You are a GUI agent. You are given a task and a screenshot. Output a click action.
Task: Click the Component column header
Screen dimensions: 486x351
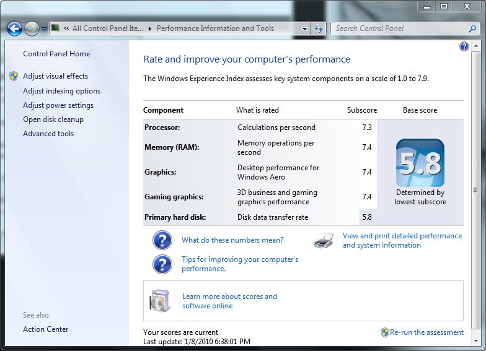pyautogui.click(x=164, y=110)
